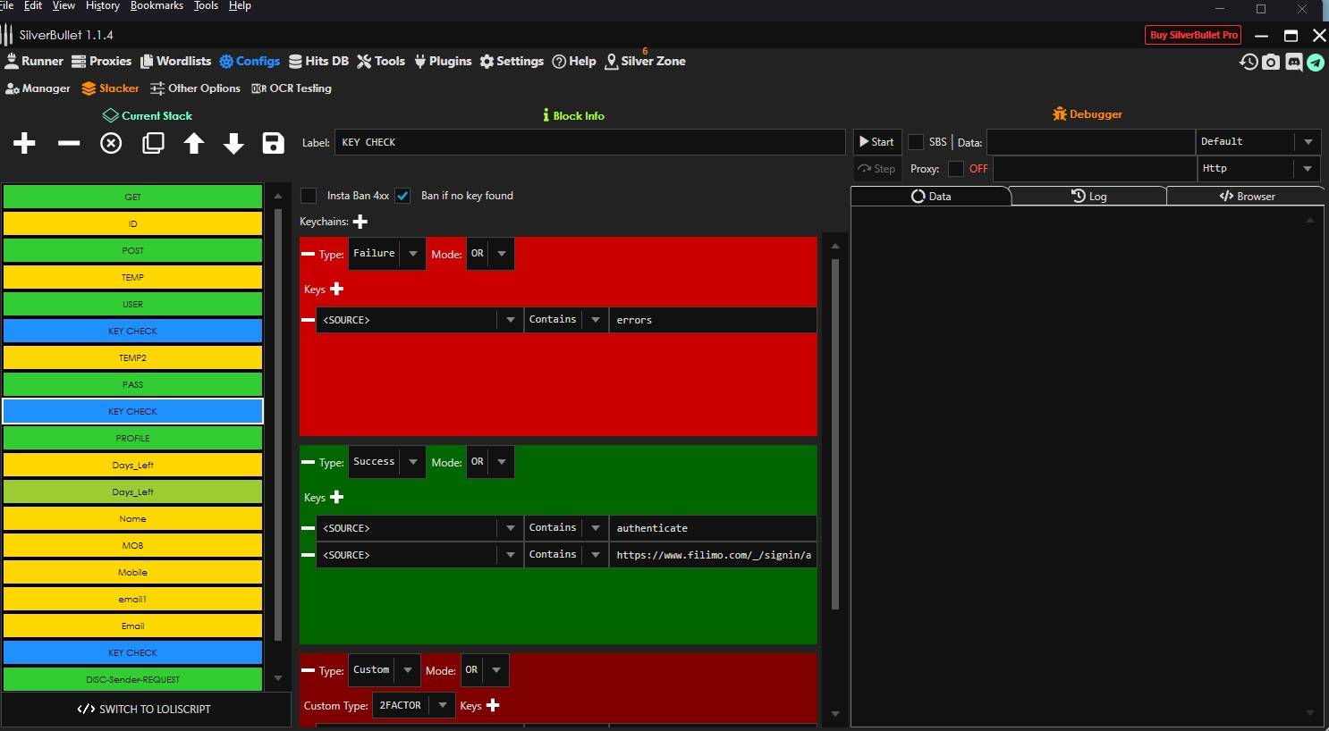This screenshot has height=731, width=1329.
Task: Click Buy SilverBullet Pro button
Action: point(1193,35)
